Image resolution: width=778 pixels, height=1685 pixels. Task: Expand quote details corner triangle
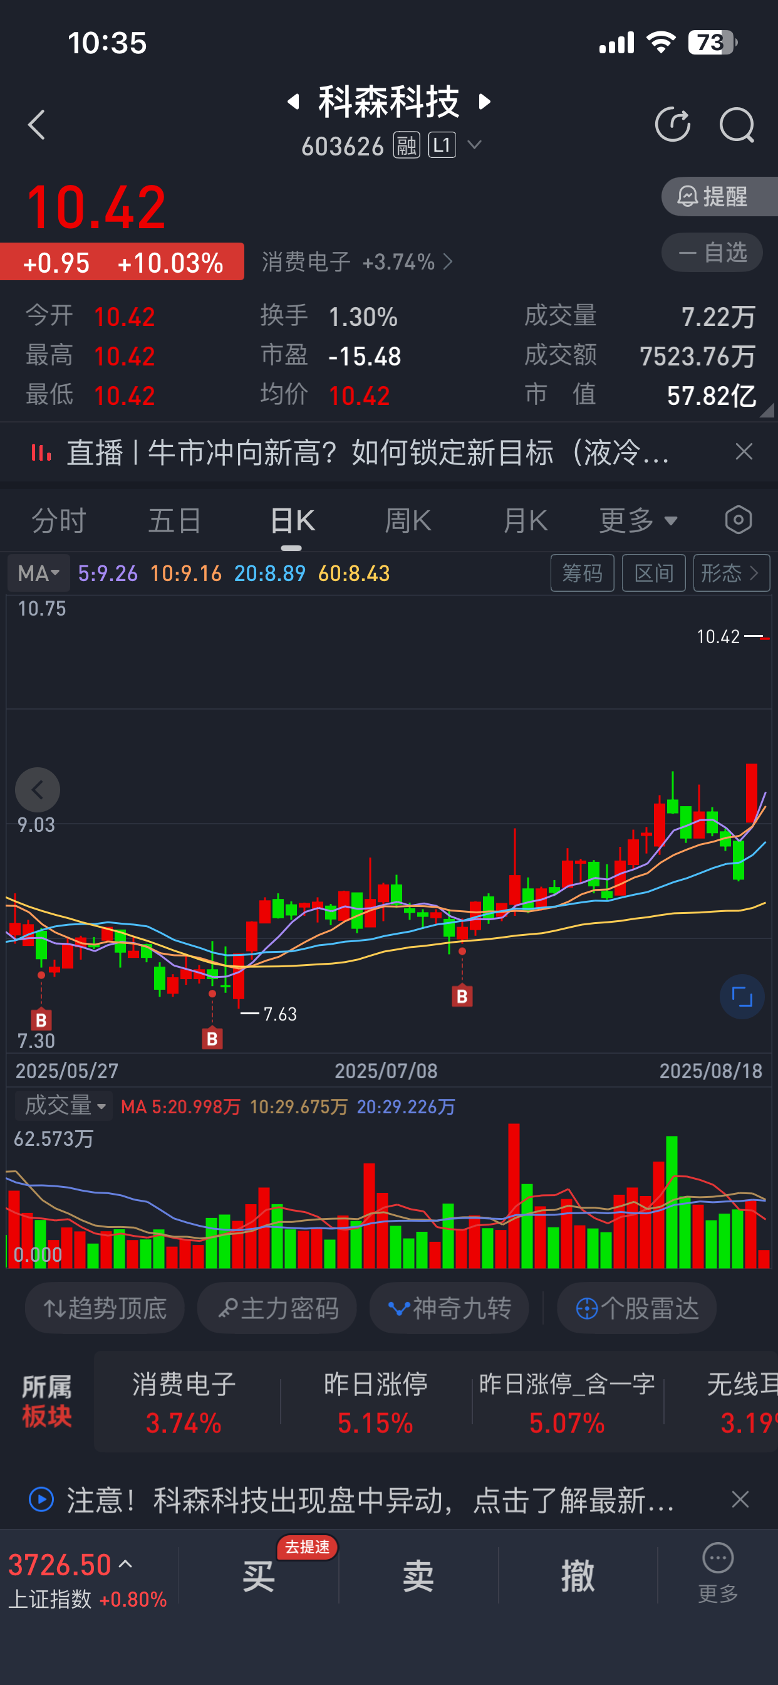(x=767, y=410)
